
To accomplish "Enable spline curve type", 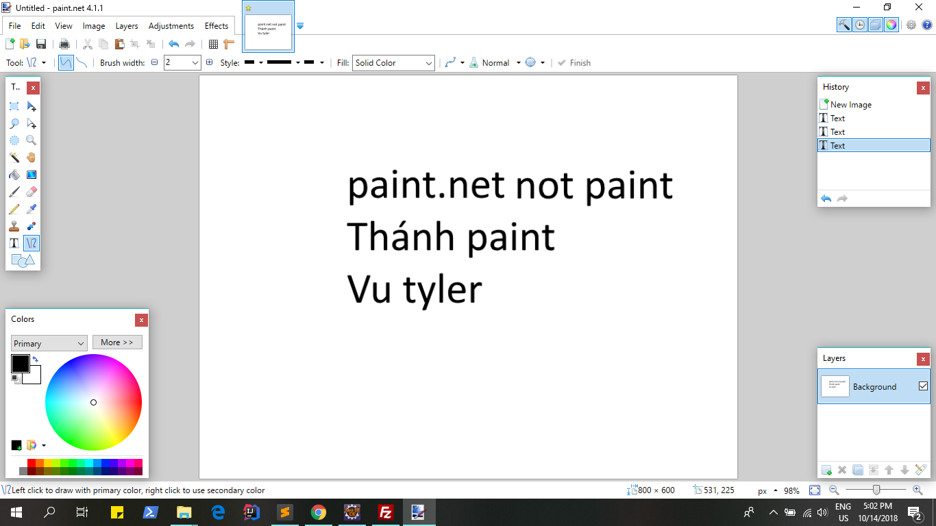I will (66, 62).
